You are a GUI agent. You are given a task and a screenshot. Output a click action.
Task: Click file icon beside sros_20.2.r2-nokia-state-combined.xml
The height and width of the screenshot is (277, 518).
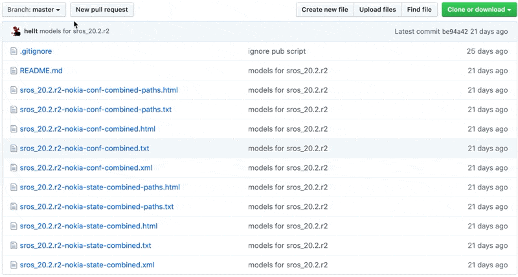click(14, 265)
